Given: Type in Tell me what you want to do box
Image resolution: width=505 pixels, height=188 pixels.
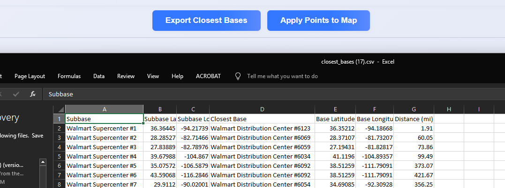Looking at the screenshot, I should (x=282, y=76).
